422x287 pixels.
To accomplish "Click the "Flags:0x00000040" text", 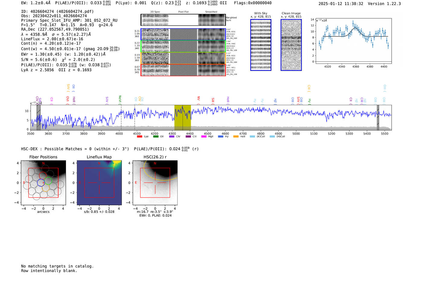I will click(253, 3).
